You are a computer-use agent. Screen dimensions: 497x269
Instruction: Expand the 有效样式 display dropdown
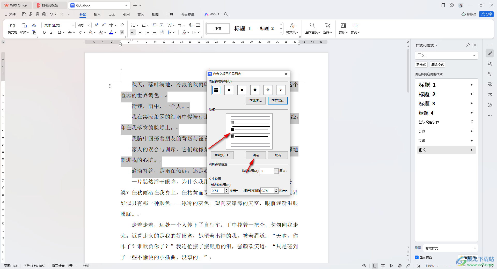tap(450, 248)
